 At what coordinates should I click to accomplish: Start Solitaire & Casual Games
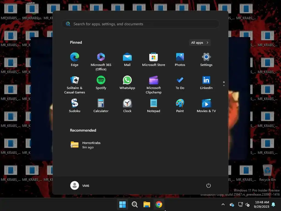[75, 85]
